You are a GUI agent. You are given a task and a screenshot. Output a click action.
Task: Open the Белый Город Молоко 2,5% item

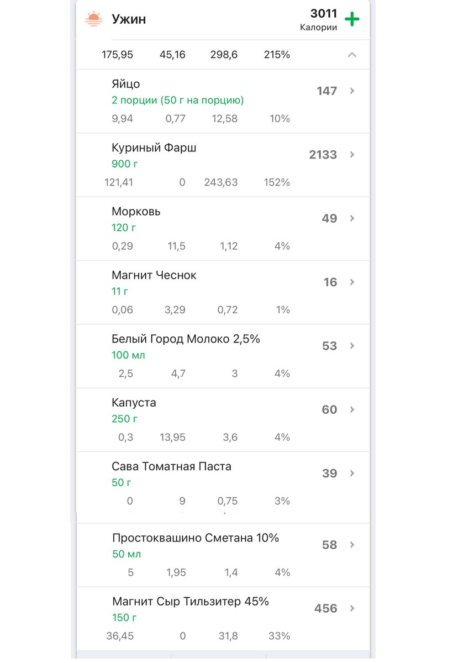pos(223,356)
